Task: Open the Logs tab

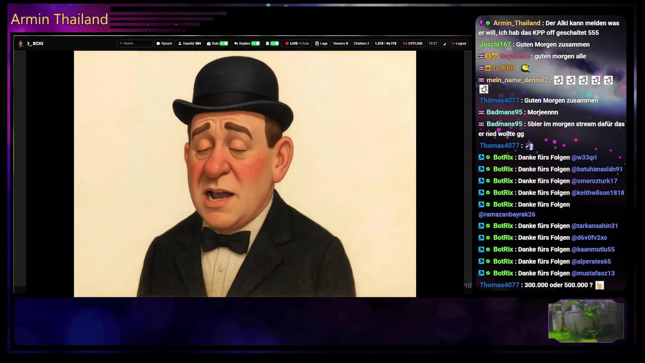Action: pyautogui.click(x=321, y=43)
